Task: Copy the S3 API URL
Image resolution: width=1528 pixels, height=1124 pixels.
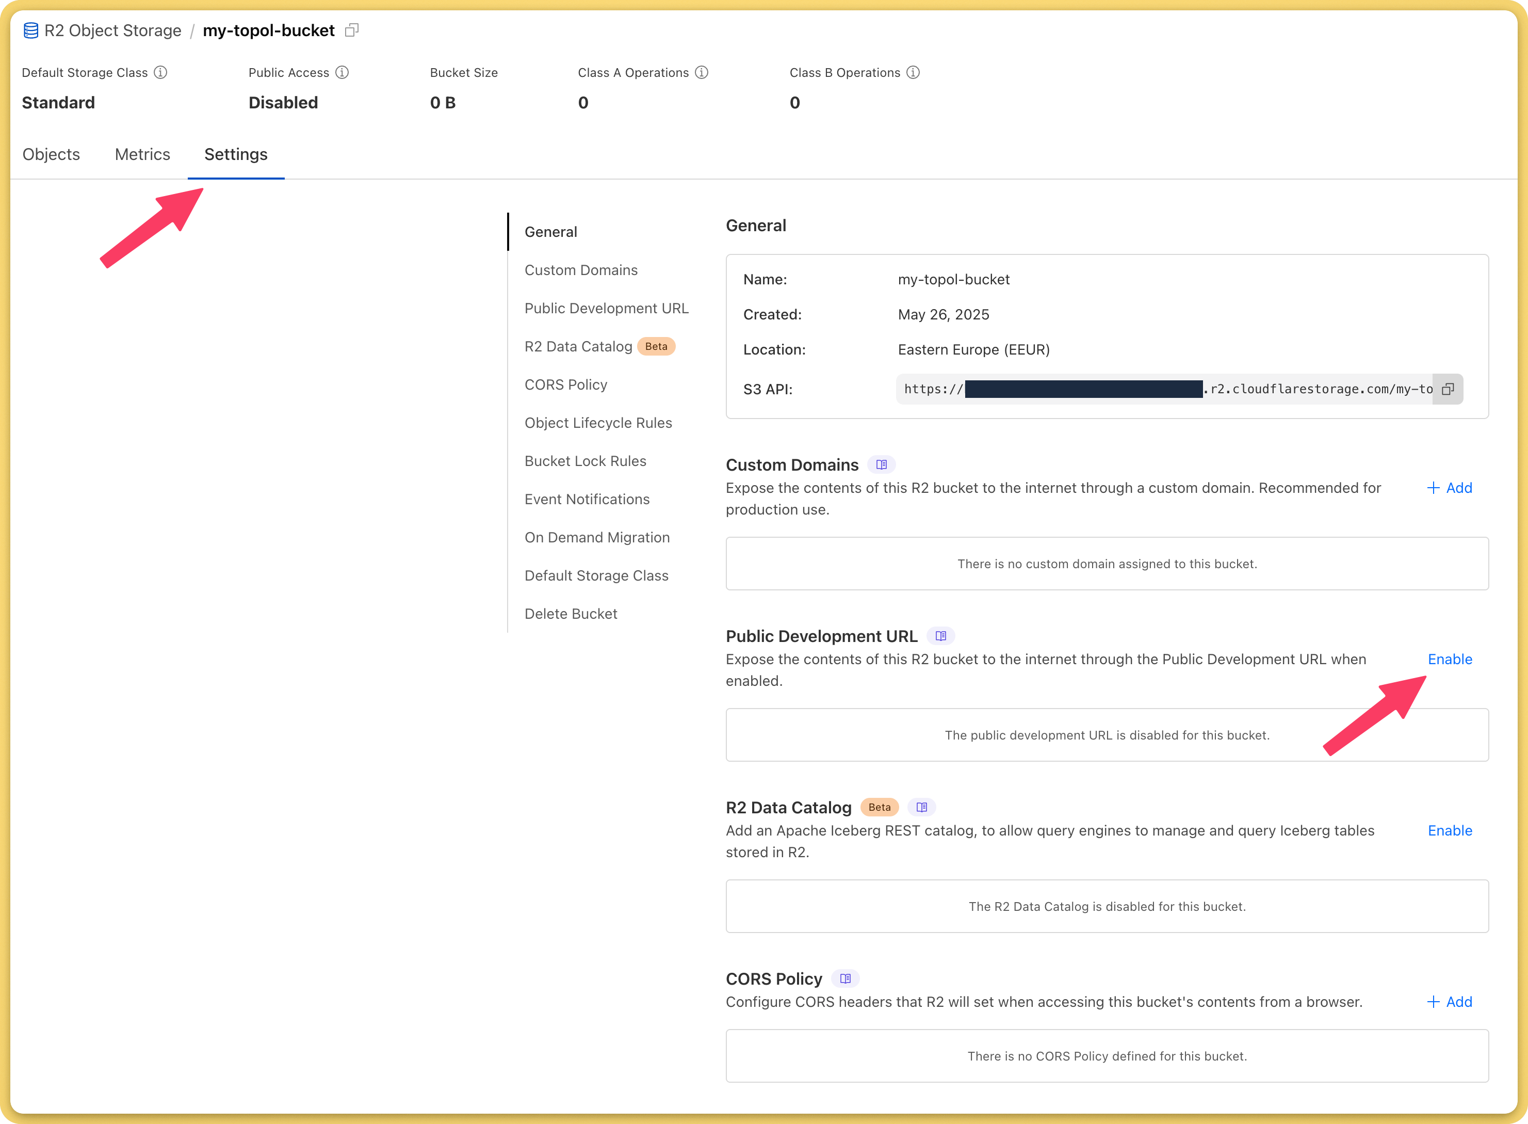Action: coord(1448,389)
